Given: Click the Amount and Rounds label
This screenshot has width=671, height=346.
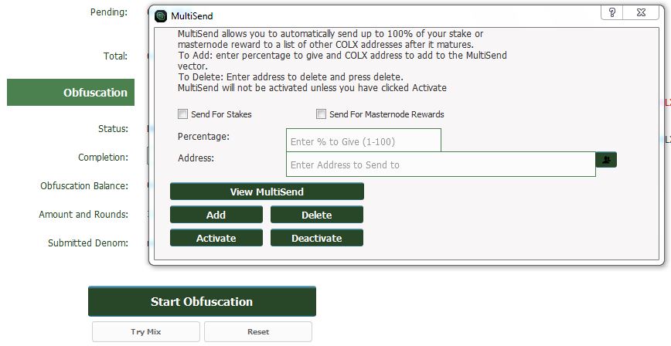Looking at the screenshot, I should click(83, 214).
